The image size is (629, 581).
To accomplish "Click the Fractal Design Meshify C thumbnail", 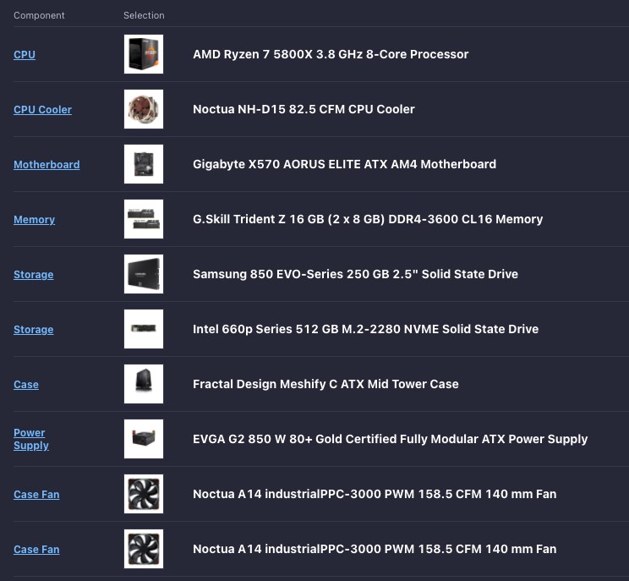I will pyautogui.click(x=144, y=384).
